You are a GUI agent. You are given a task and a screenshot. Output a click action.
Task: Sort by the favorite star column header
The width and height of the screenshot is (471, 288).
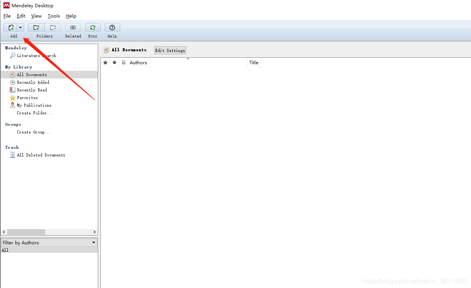click(x=105, y=63)
